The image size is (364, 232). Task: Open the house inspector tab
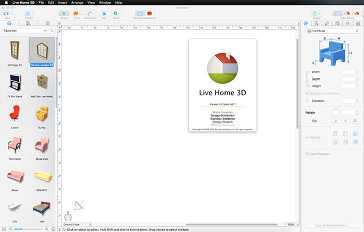[358, 23]
